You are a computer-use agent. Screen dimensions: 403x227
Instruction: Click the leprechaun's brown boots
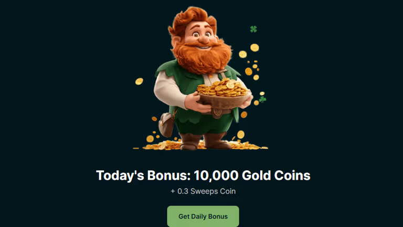tap(204, 141)
